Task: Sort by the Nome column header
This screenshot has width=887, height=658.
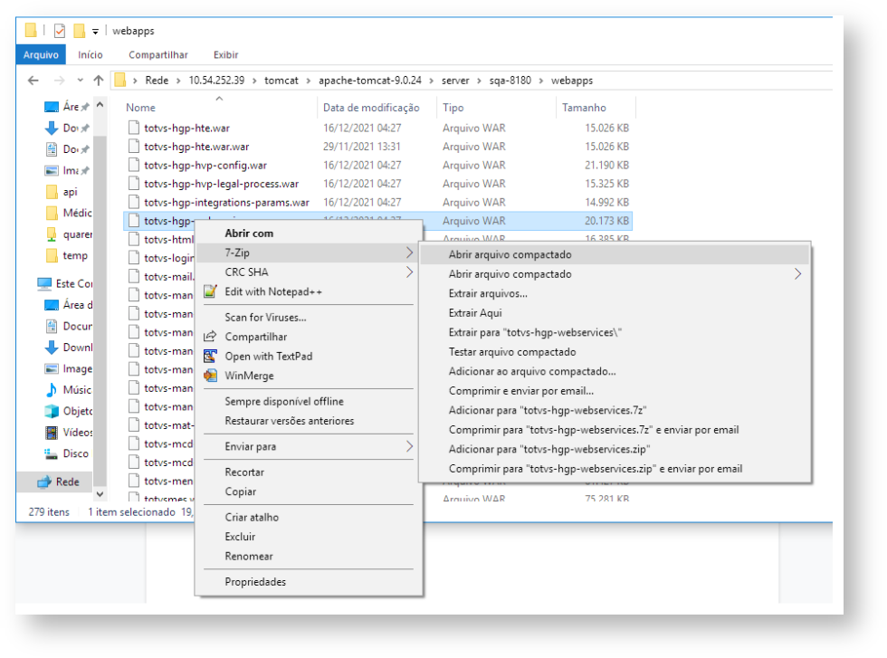Action: [141, 108]
